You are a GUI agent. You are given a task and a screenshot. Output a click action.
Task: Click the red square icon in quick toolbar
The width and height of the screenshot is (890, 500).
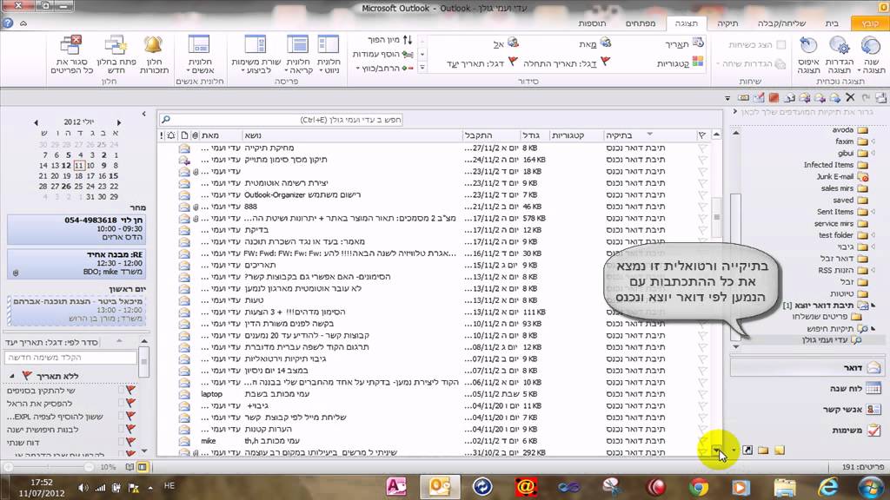774,97
